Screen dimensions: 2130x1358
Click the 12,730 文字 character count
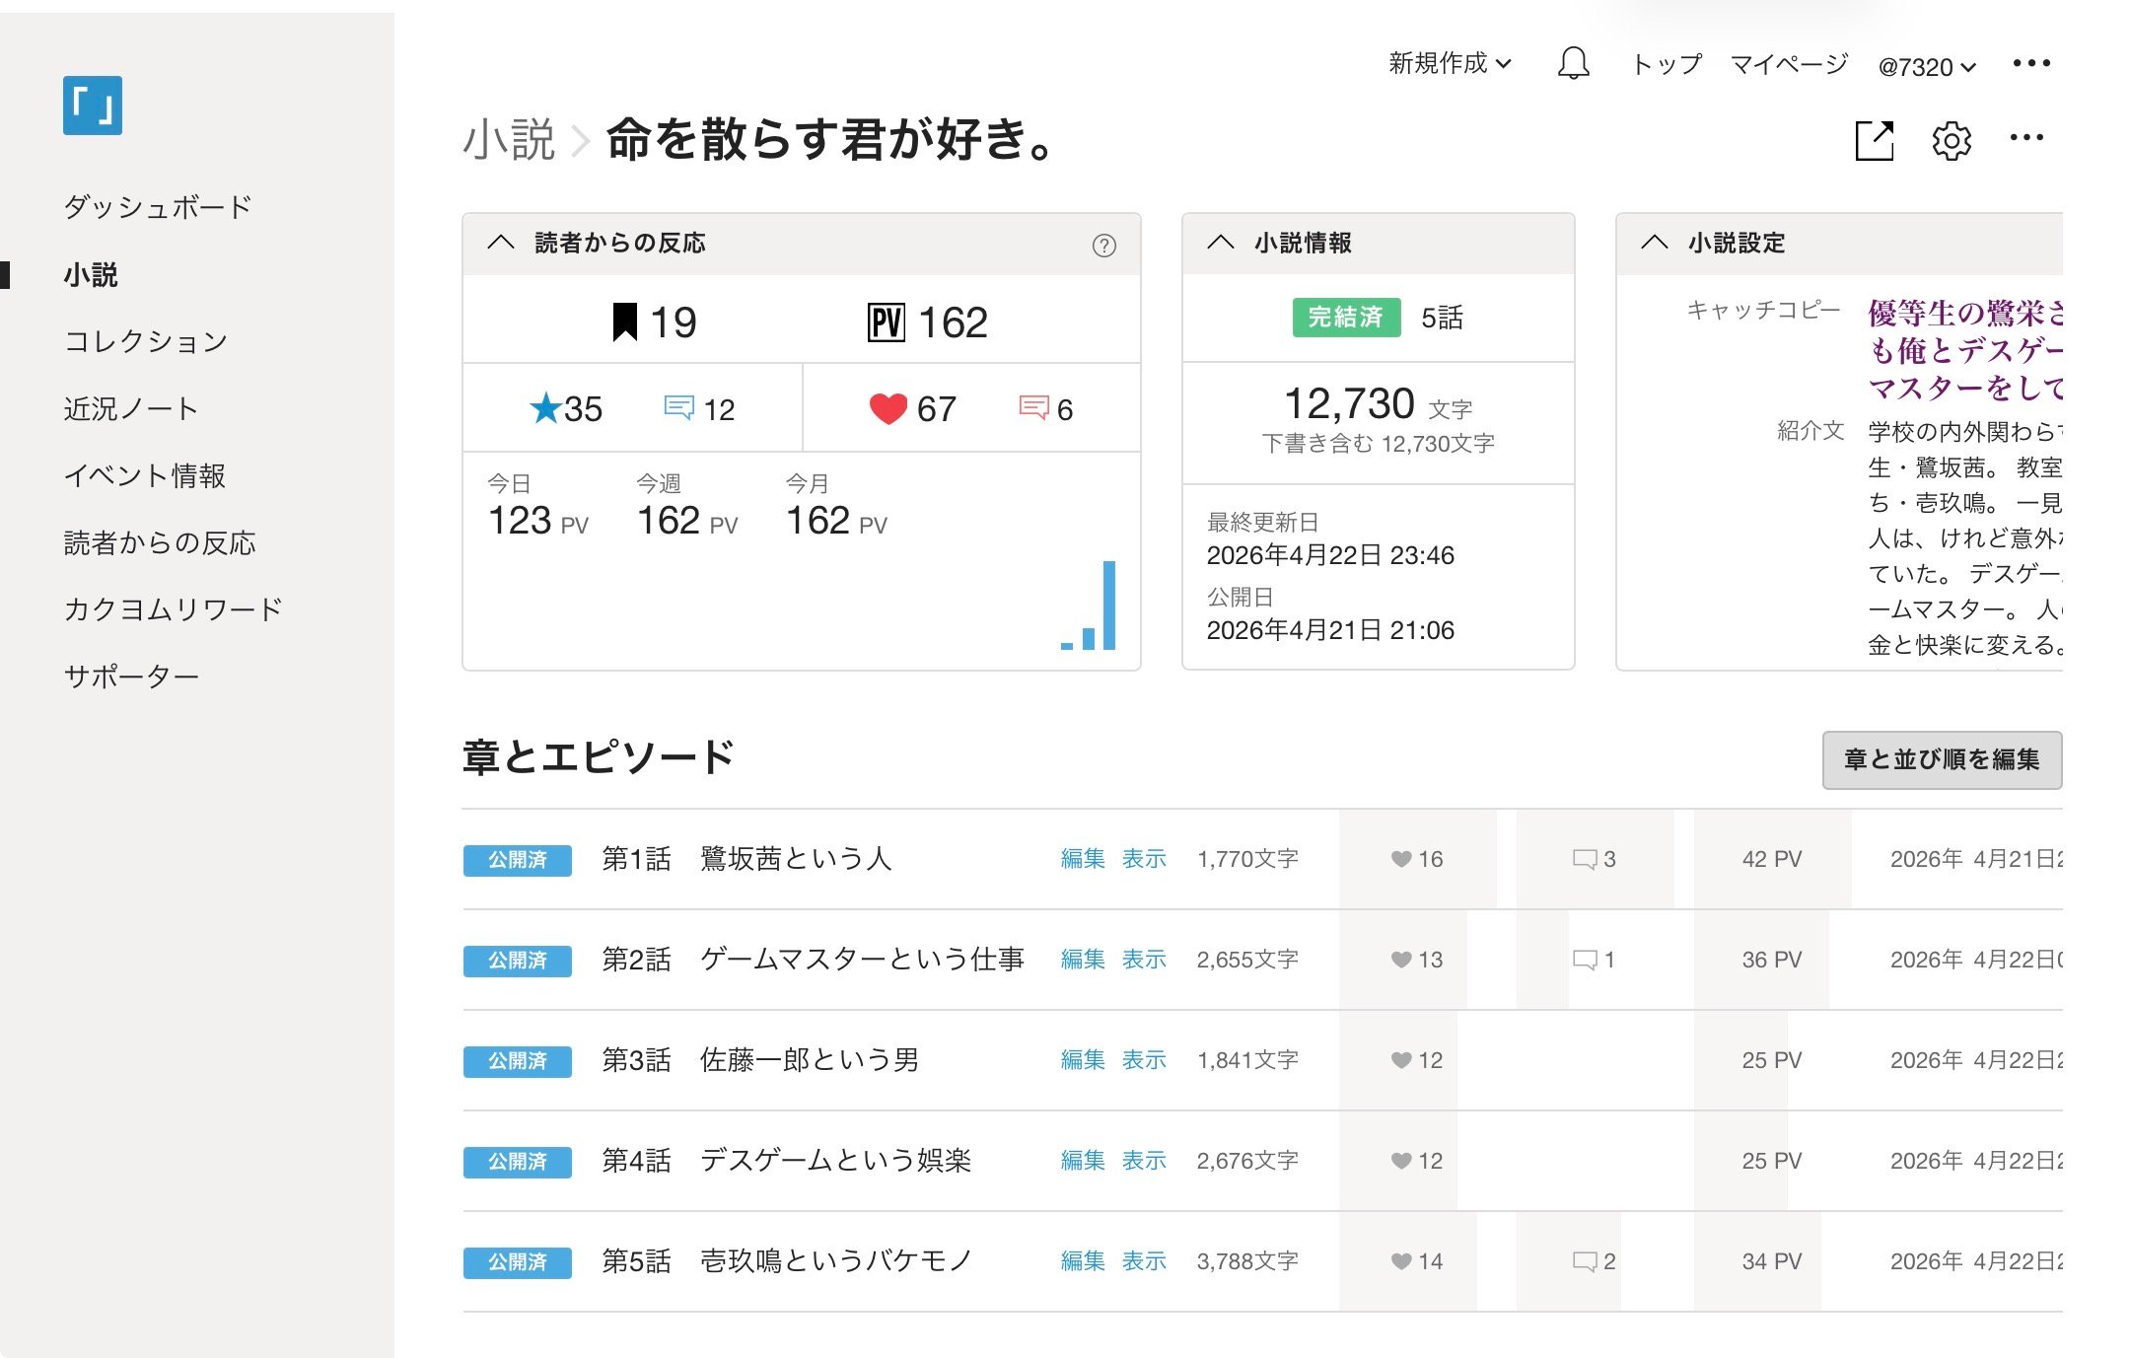[1378, 404]
